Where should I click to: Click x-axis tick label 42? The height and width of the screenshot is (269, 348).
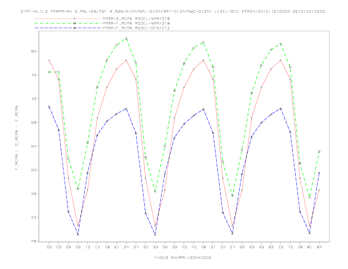pyautogui.click(x=184, y=247)
